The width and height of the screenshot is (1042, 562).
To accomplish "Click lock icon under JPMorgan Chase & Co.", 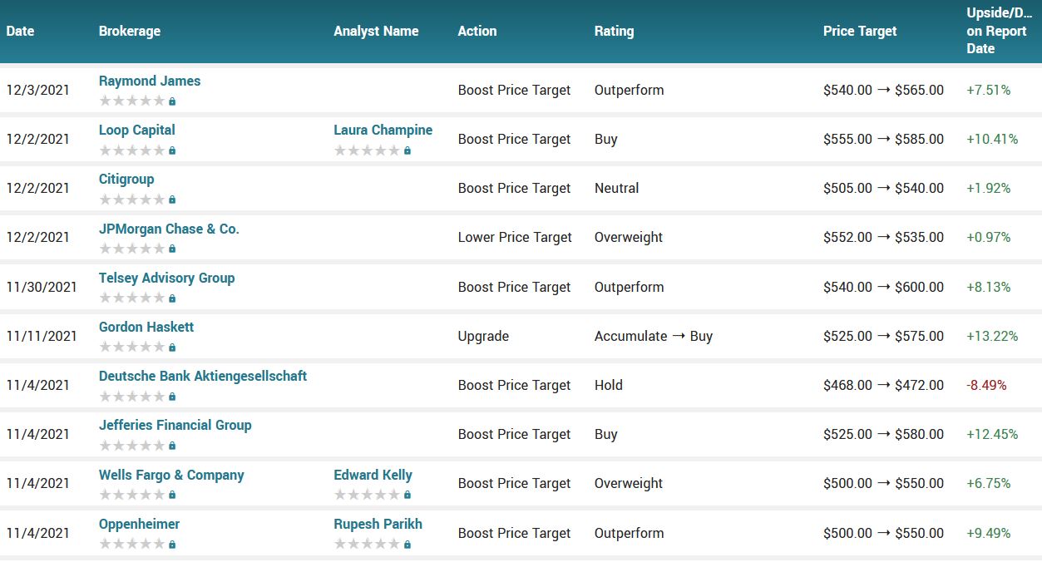I will 172,249.
